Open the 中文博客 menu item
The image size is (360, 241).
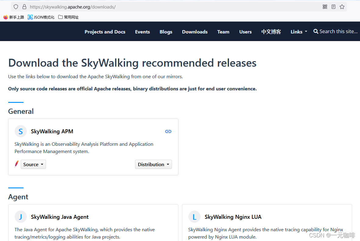pos(271,31)
